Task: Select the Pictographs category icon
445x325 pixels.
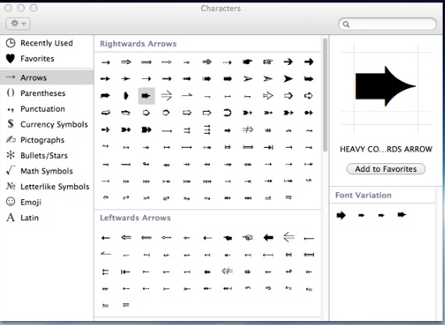Action: point(10,140)
